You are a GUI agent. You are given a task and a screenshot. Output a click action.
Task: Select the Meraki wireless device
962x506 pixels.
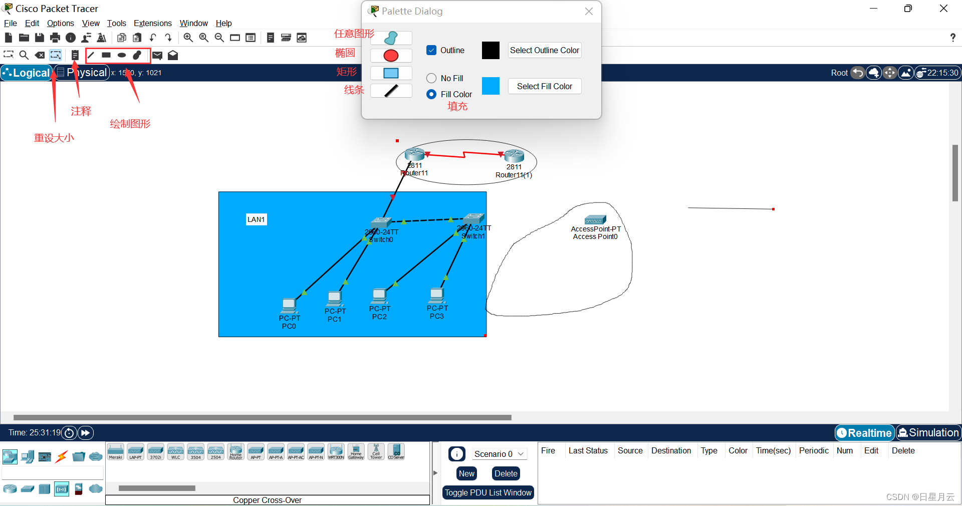point(115,451)
